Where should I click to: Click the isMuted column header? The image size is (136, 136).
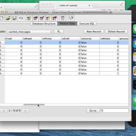click(x=32, y=39)
